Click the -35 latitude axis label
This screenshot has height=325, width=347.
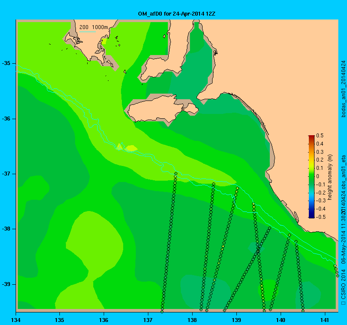click(6, 63)
